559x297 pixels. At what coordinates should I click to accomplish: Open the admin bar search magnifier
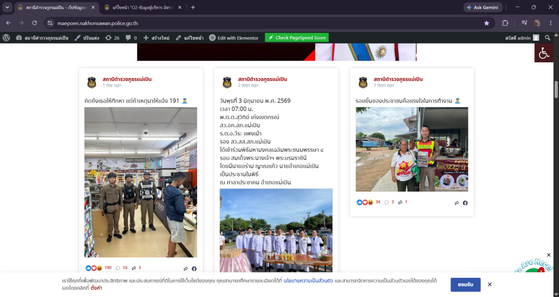coord(548,38)
